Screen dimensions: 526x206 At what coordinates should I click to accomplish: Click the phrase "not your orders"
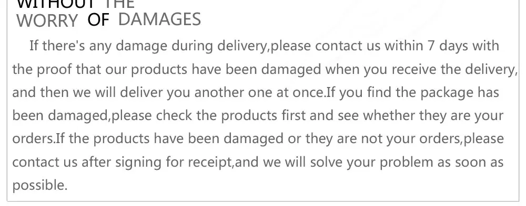click(x=411, y=139)
